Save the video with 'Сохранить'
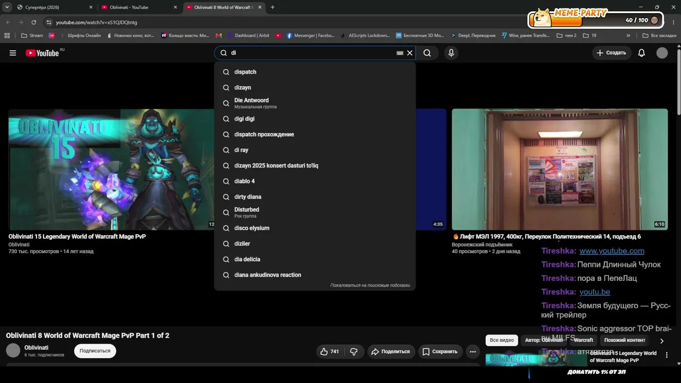The image size is (681, 383). coord(440,352)
